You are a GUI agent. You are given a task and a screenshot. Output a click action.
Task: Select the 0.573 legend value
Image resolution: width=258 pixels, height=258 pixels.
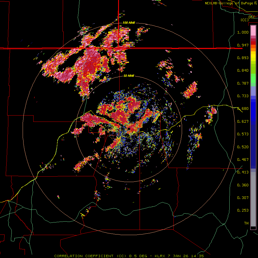243,134
